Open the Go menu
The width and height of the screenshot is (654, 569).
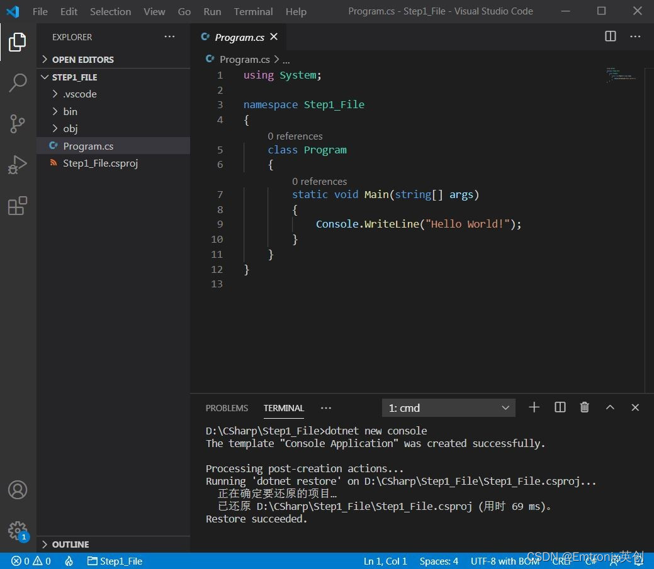coord(184,11)
